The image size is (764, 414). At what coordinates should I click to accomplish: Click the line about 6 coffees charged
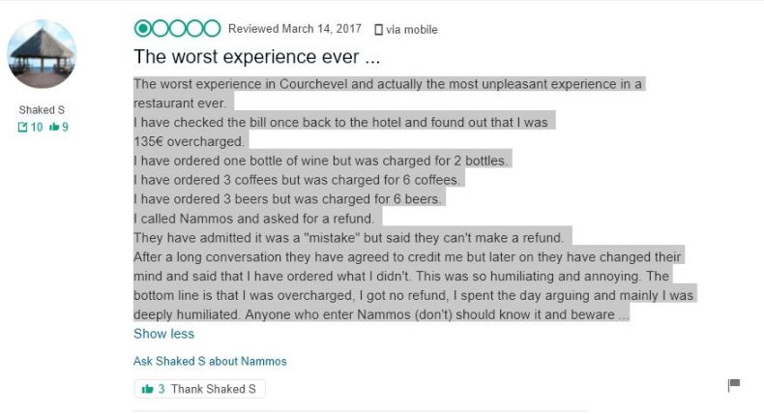click(298, 180)
